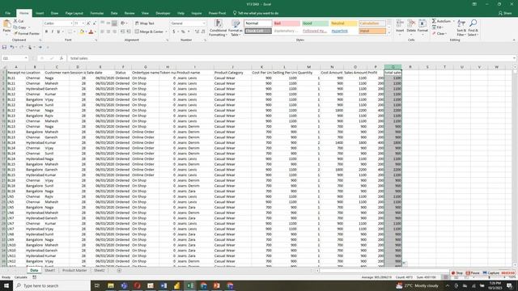Image resolution: width=518 pixels, height=291 pixels.
Task: Click the Stop recording button
Action: click(x=457, y=273)
